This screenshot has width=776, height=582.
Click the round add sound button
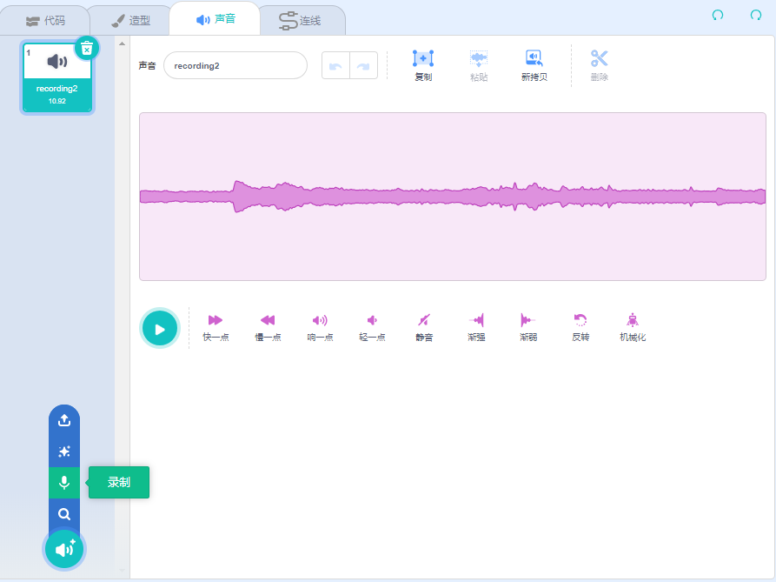pos(64,549)
